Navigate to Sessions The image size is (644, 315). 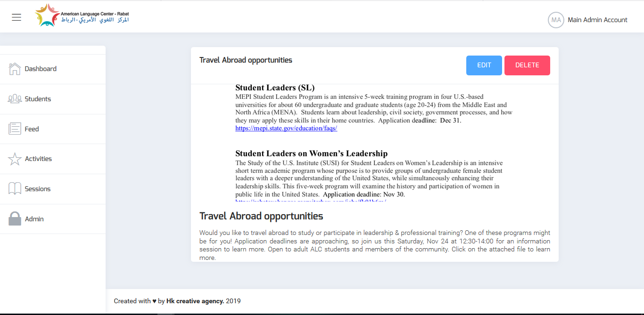coord(53,189)
